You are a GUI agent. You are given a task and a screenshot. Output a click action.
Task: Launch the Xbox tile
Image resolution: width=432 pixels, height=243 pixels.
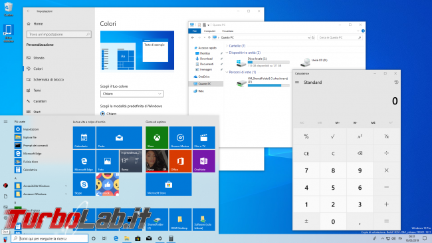[x=157, y=138]
